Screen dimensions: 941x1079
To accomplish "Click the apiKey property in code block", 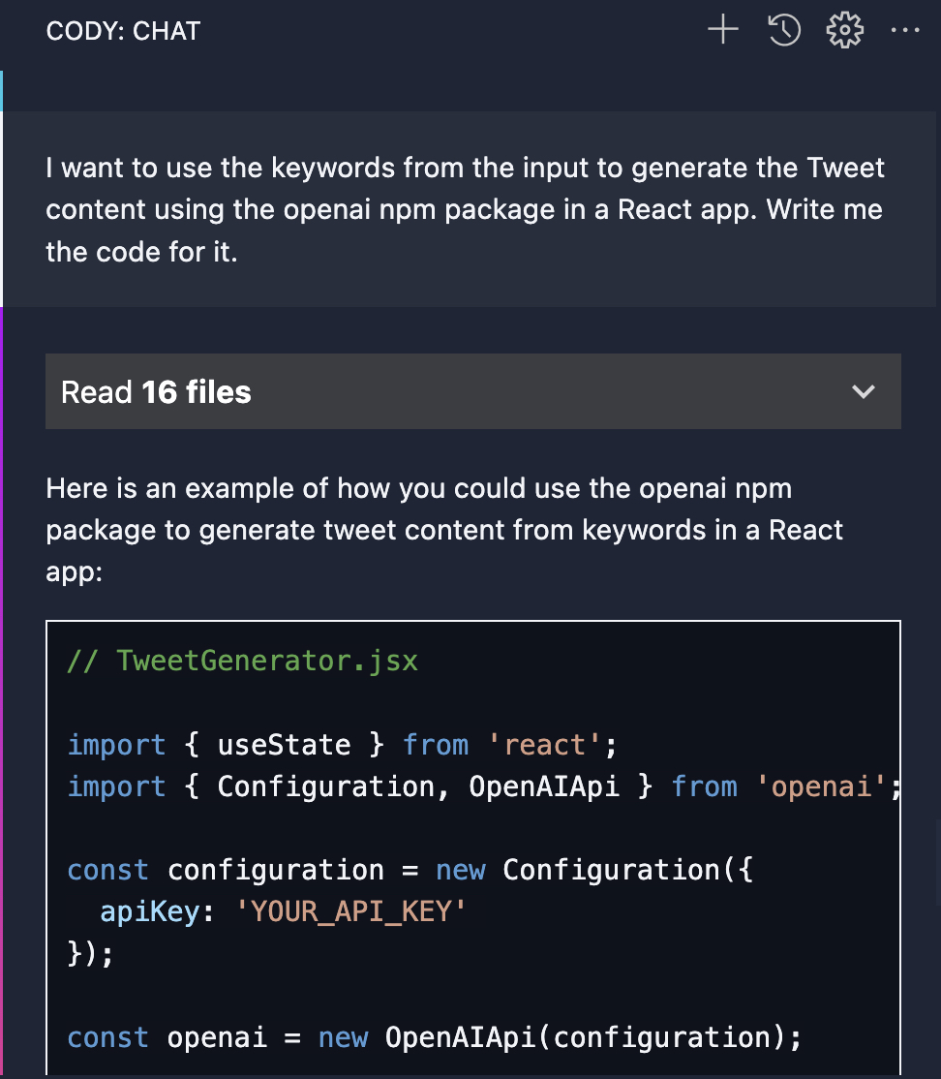I will 150,911.
